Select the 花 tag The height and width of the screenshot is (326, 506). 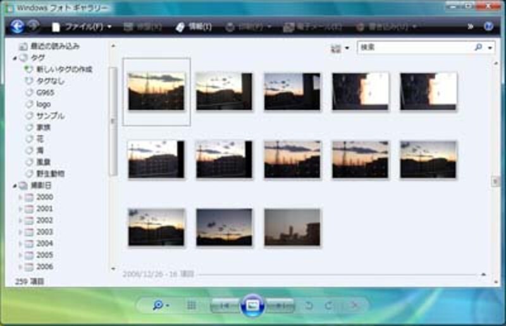click(x=35, y=139)
